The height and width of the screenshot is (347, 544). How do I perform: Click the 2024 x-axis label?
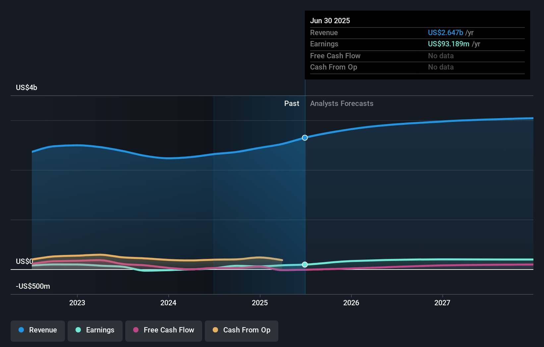(168, 303)
